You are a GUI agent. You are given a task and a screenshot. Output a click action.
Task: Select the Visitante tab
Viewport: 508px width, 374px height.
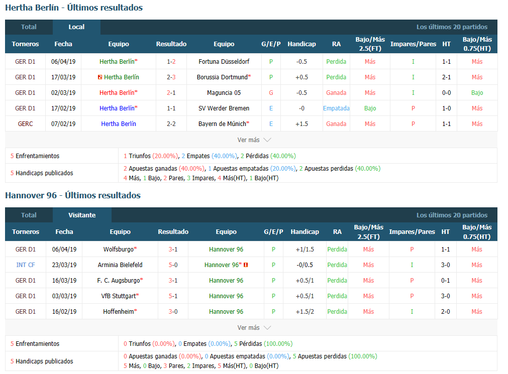click(x=82, y=215)
